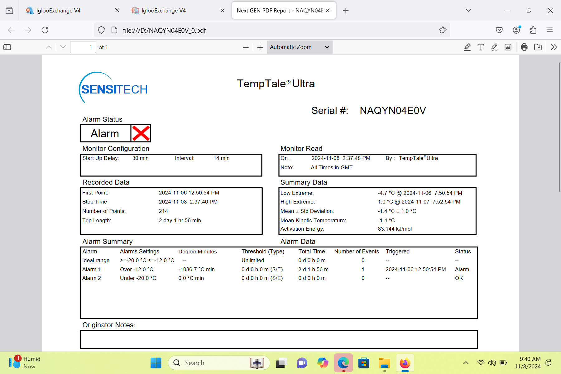The height and width of the screenshot is (374, 561).
Task: Open the Windows Start menu
Action: coord(156,363)
